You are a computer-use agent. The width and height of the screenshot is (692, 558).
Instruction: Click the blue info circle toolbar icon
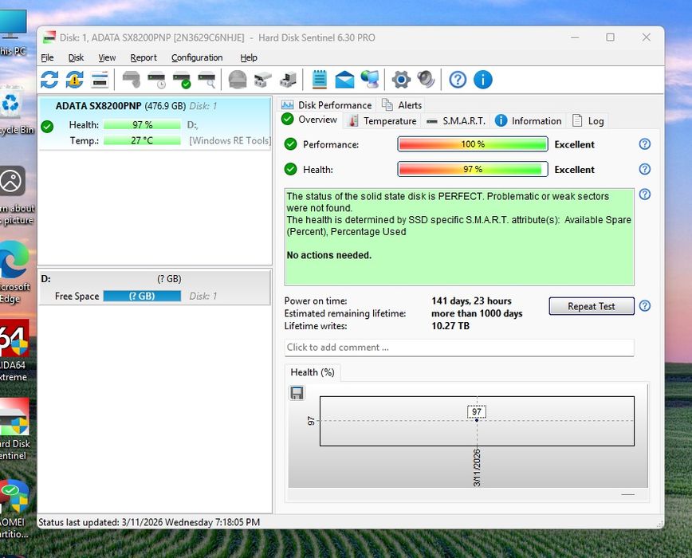tap(483, 80)
